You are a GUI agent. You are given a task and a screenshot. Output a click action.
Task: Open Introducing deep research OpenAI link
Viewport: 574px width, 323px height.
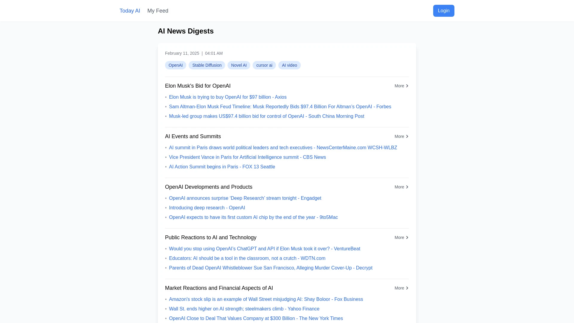(x=207, y=208)
